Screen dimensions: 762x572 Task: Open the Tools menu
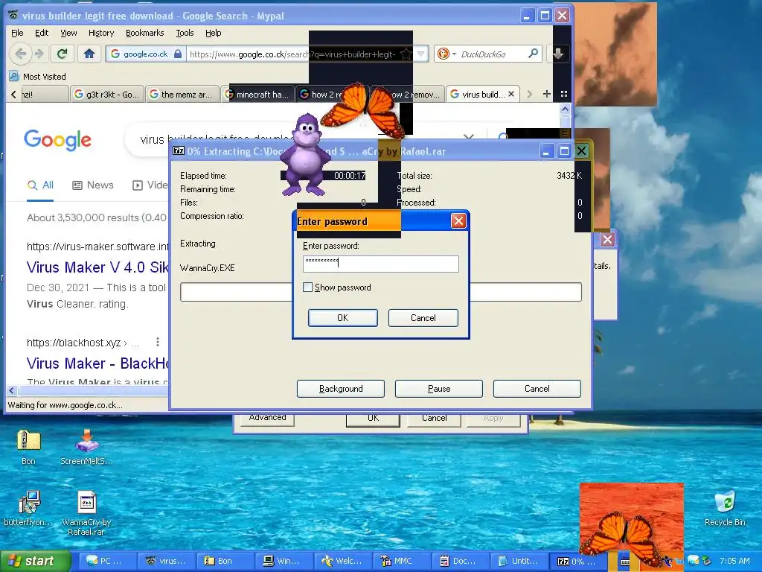[185, 33]
